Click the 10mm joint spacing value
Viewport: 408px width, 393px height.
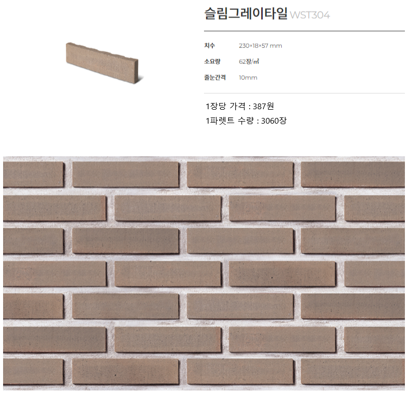click(x=248, y=77)
